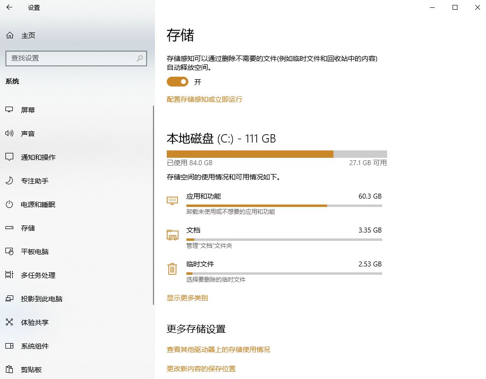
Task: Select the 剪贴板 sidebar icon
Action: click(8, 369)
